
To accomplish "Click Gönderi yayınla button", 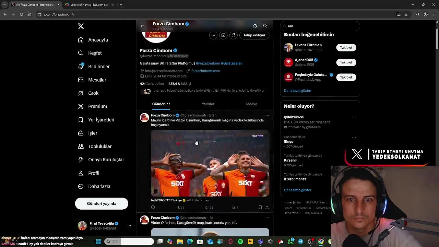I will pyautogui.click(x=102, y=203).
